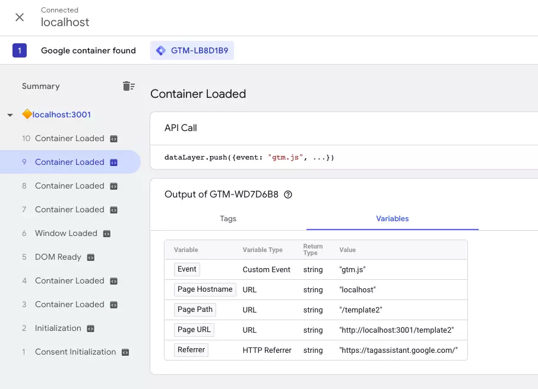Select event 4 Container Loaded
Screen dimensions: 538x389
69,280
